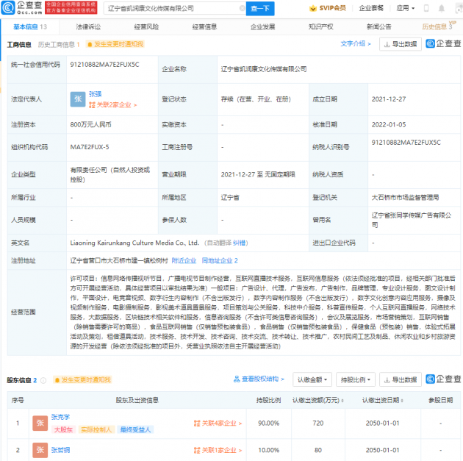
Task: Open 历史工商信息 1 link
Action: pyautogui.click(x=59, y=45)
